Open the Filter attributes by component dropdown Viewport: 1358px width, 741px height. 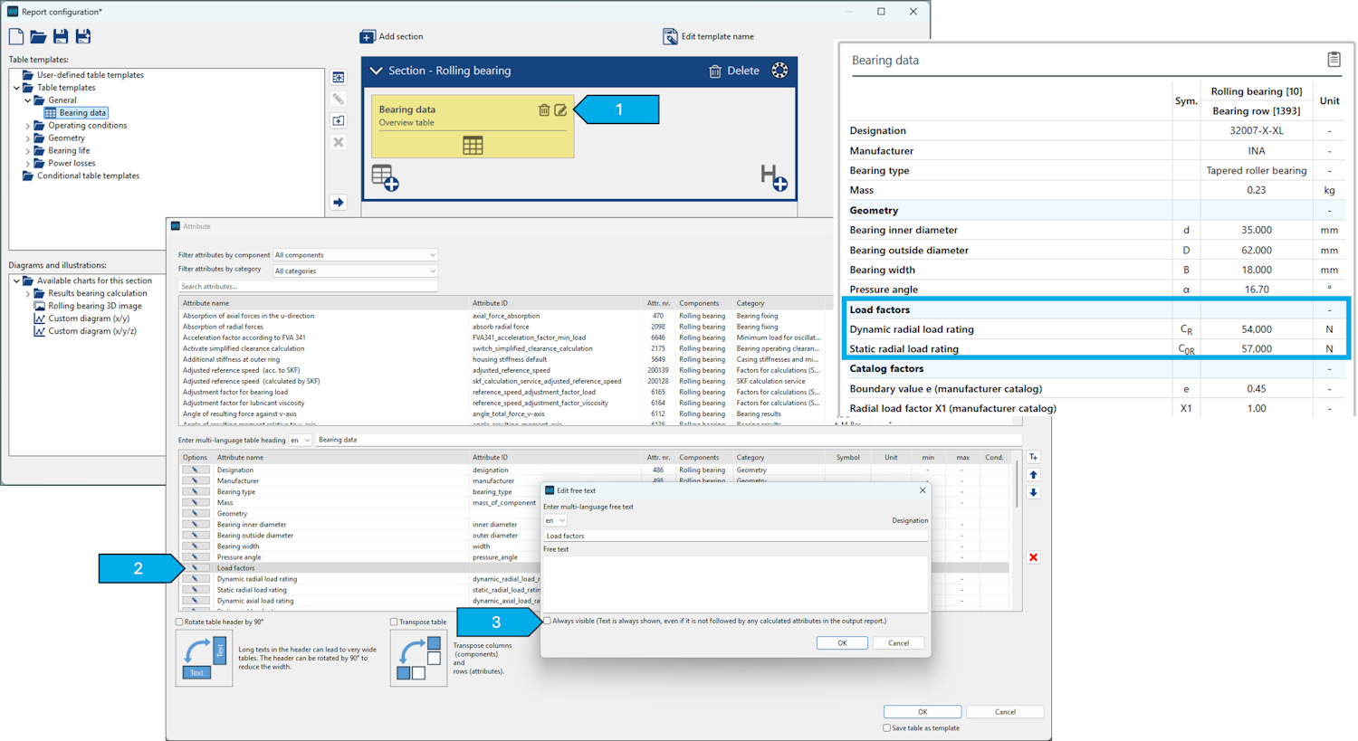point(355,255)
